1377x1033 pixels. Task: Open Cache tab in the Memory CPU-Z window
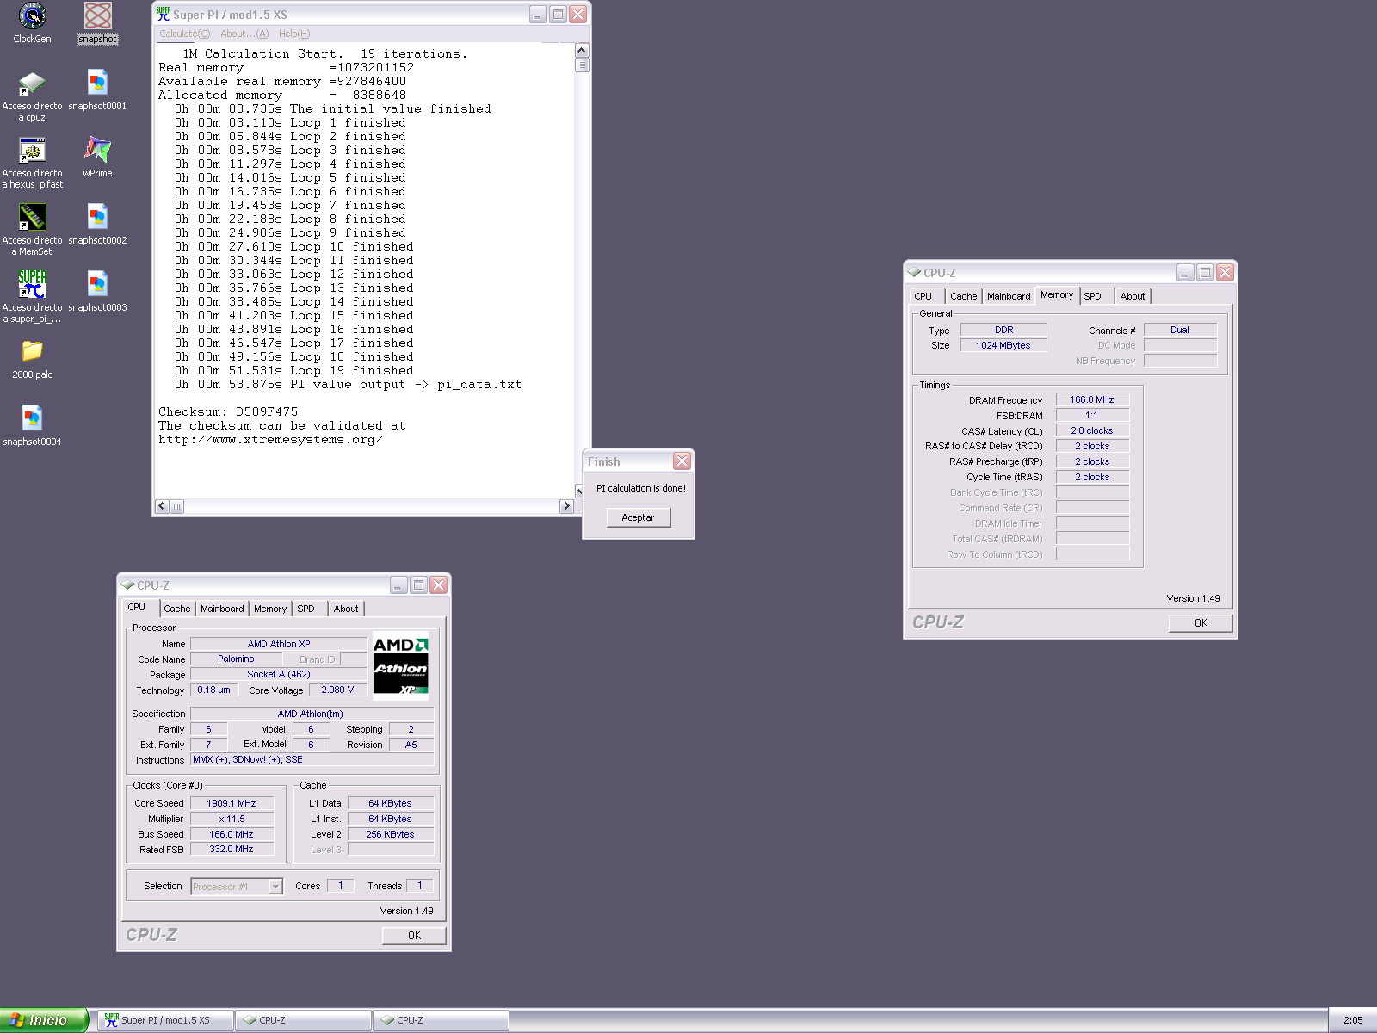click(964, 296)
